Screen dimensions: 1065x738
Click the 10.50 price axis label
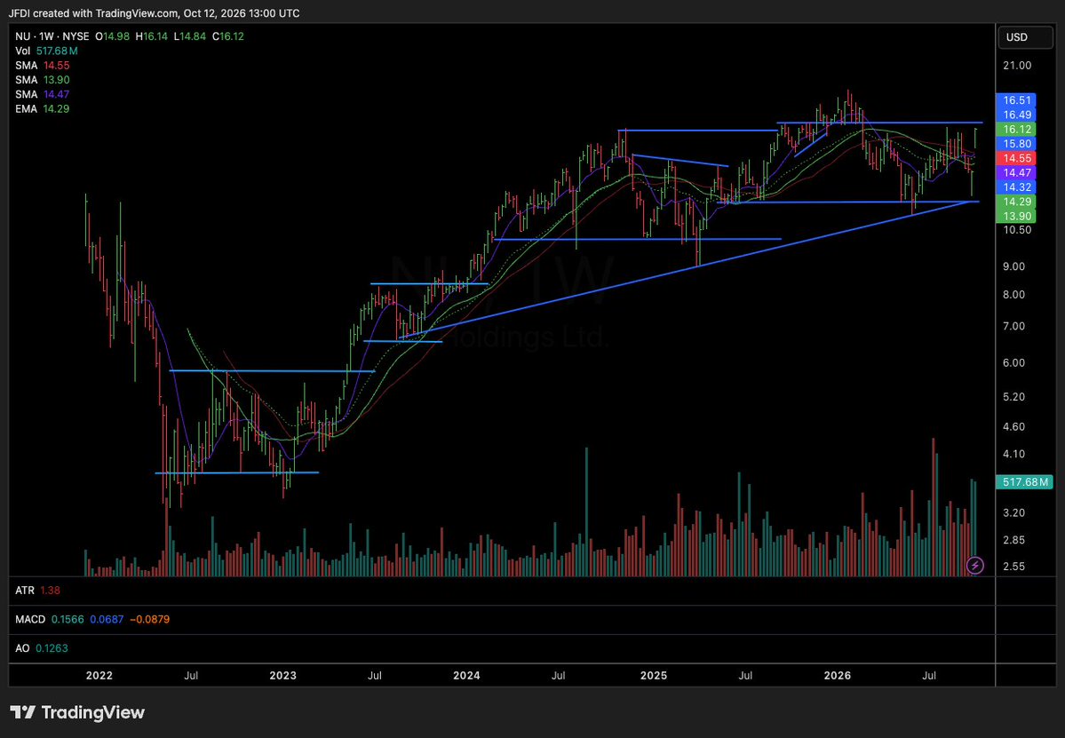(x=1017, y=229)
